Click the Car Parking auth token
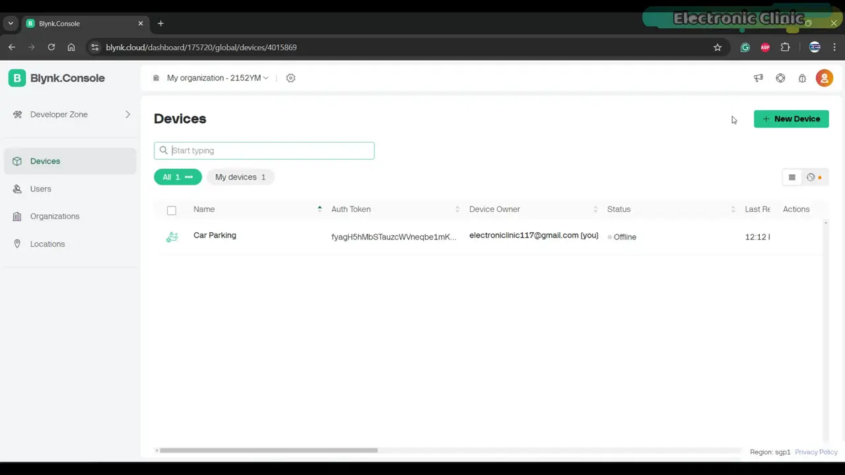845x475 pixels. [393, 237]
